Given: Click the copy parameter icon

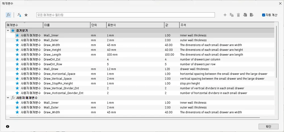Looking at the screenshot, I should pos(232,15).
